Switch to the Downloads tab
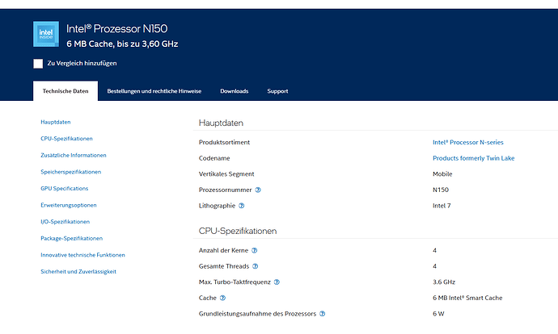The height and width of the screenshot is (334, 558). (x=234, y=91)
